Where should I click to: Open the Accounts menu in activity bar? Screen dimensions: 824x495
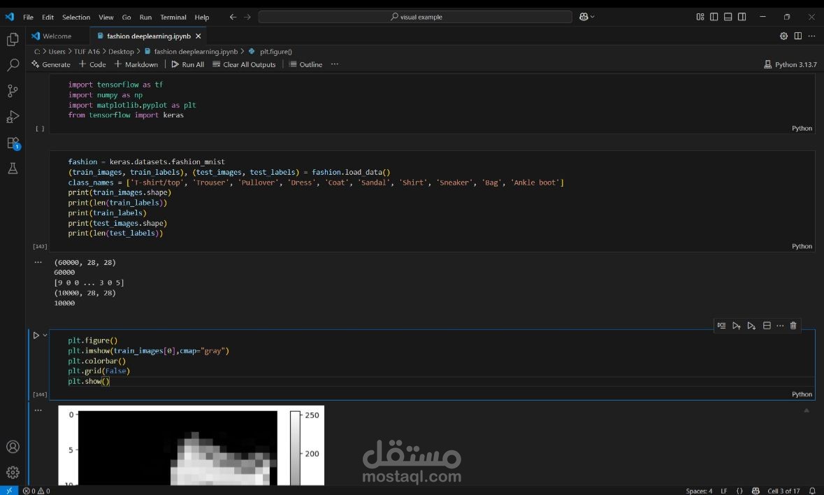pos(13,447)
